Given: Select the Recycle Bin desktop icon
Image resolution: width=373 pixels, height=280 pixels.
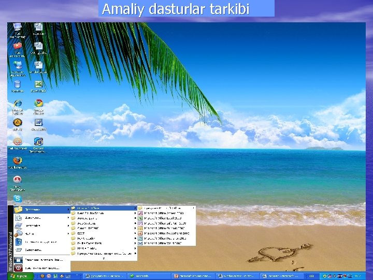Looking at the screenshot, I should [x=18, y=86].
